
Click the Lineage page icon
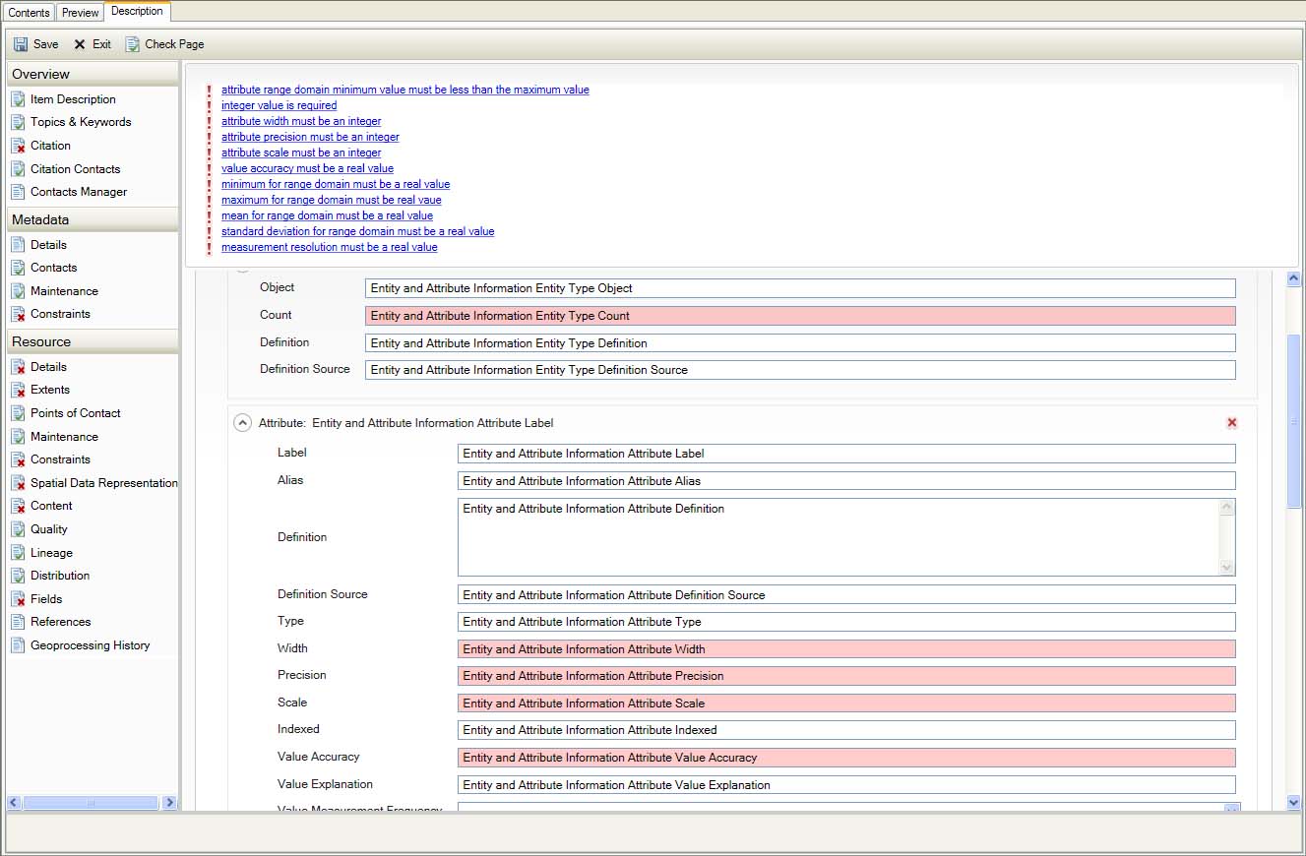click(18, 553)
